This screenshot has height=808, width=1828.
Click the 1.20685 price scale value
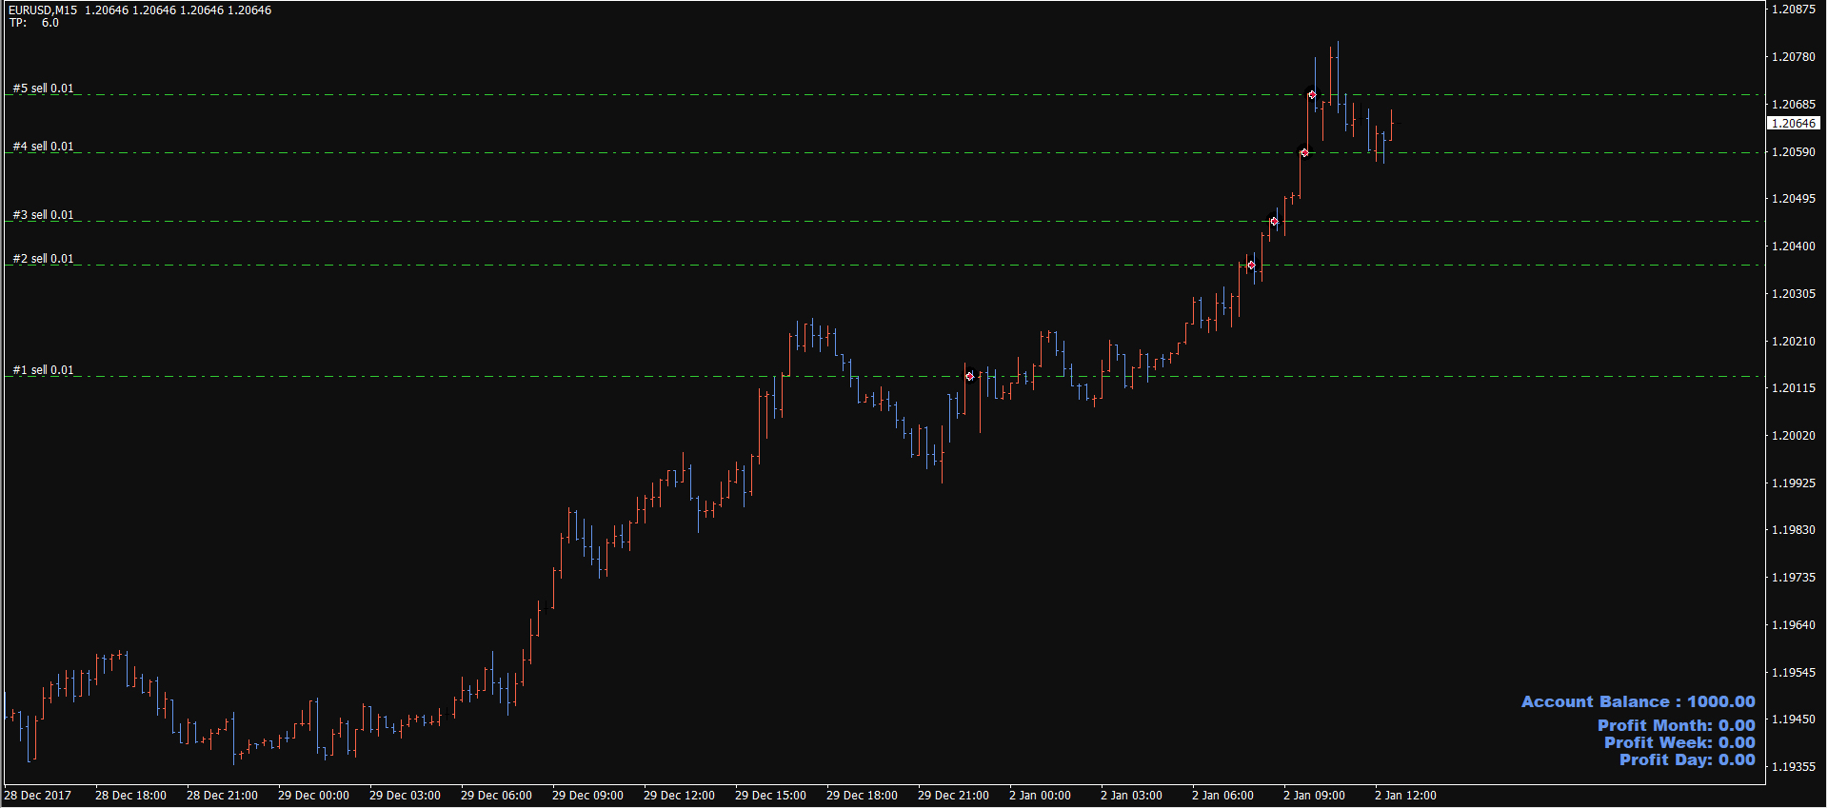click(1794, 105)
